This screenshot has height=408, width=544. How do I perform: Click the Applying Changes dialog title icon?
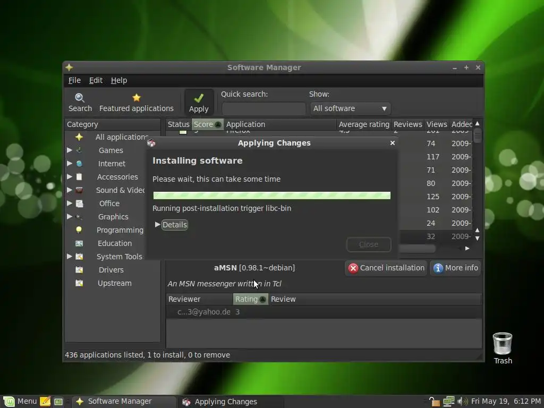(x=151, y=142)
